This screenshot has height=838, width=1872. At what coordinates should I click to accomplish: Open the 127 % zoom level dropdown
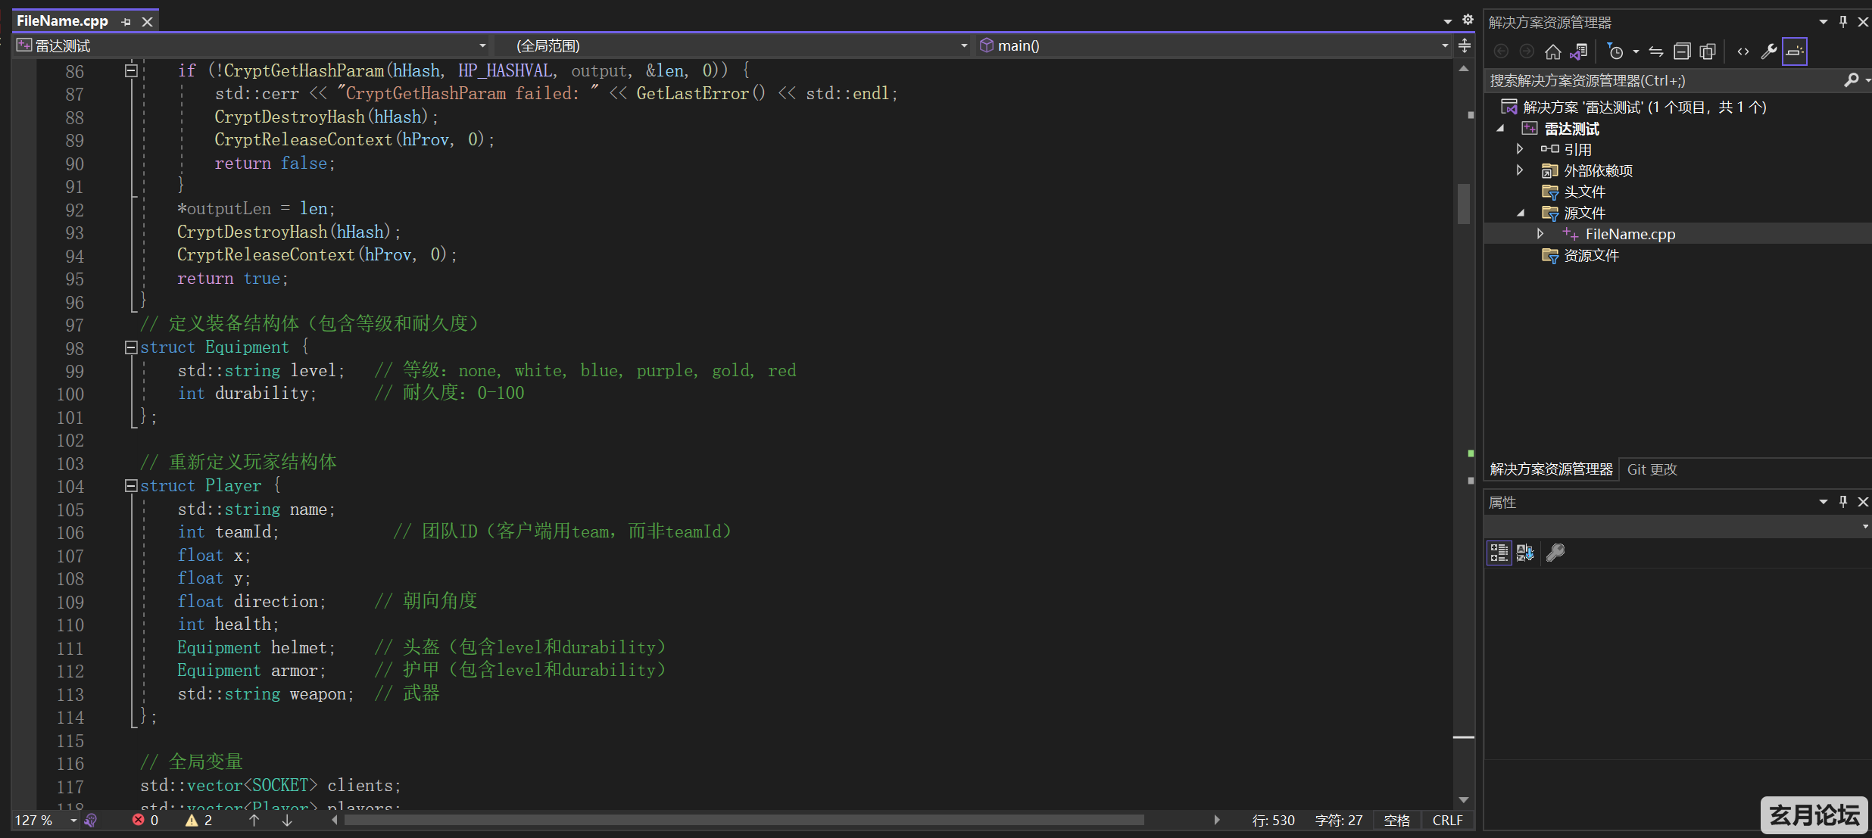73,821
